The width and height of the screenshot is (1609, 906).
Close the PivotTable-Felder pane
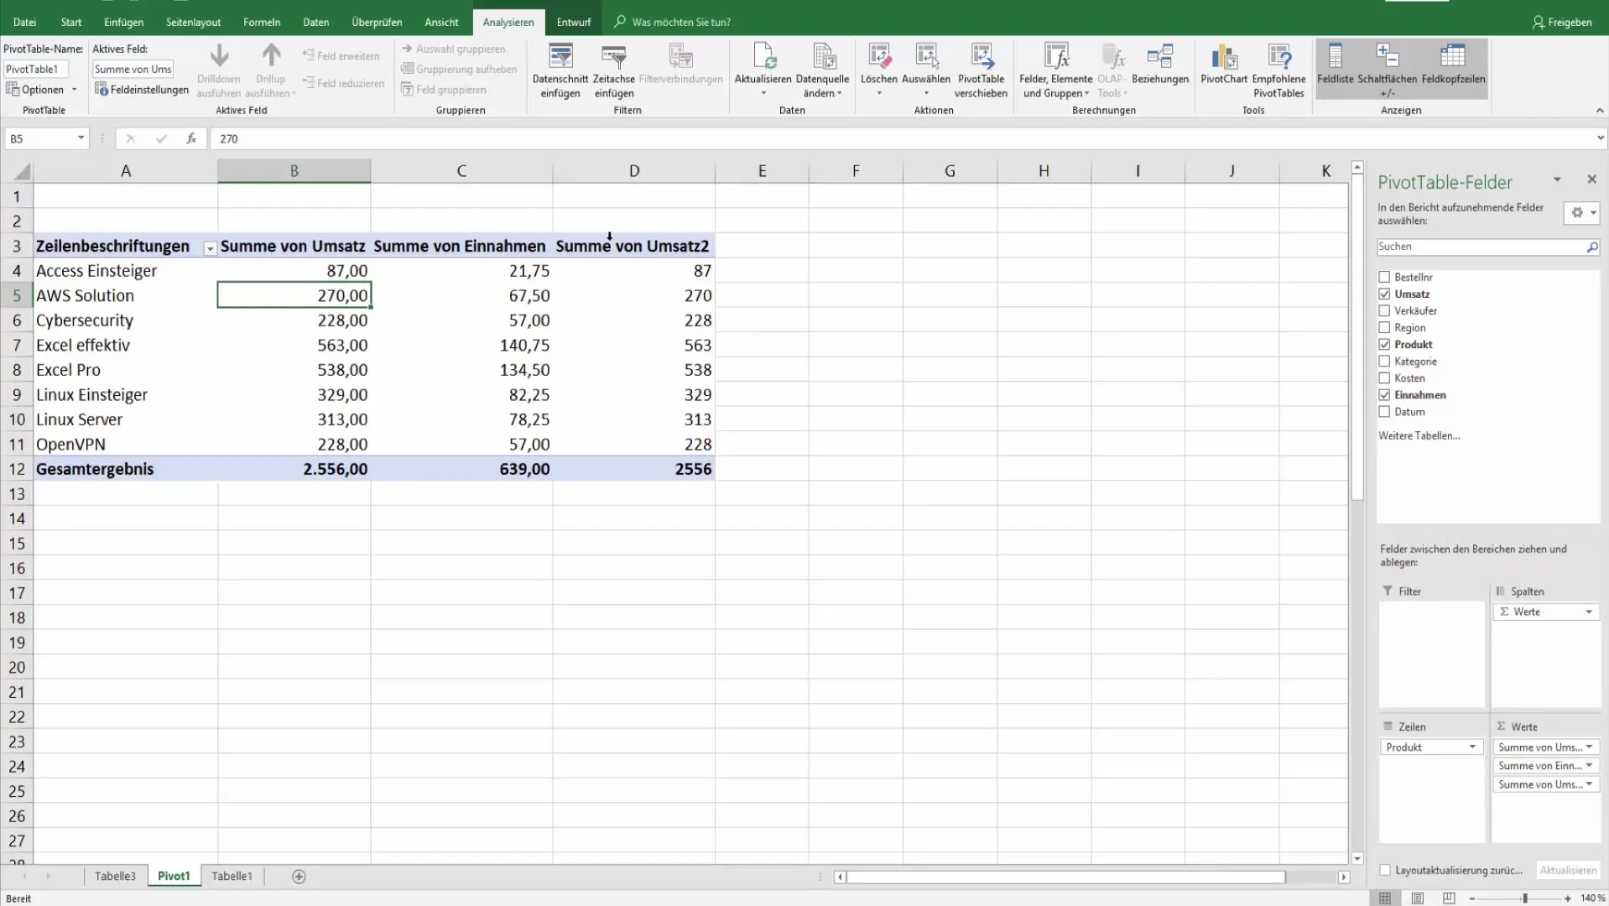[1591, 180]
